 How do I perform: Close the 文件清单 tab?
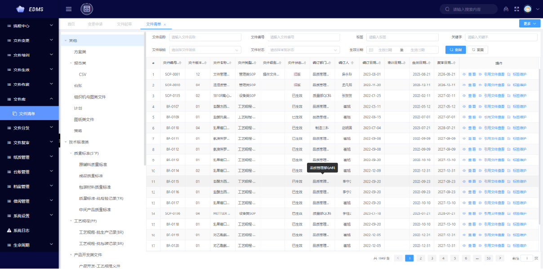tap(165, 24)
